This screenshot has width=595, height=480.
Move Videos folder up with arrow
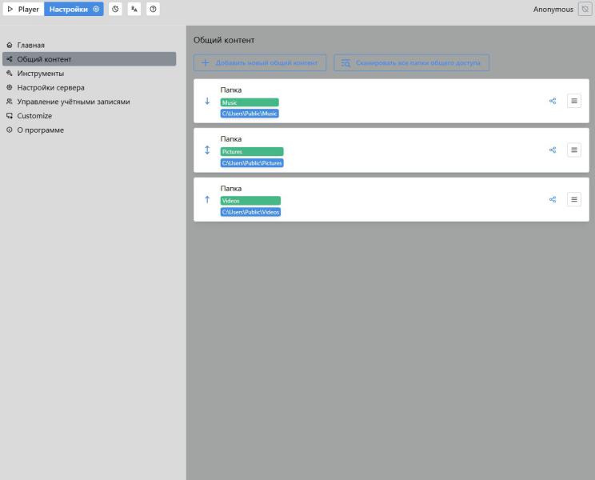[x=207, y=200]
